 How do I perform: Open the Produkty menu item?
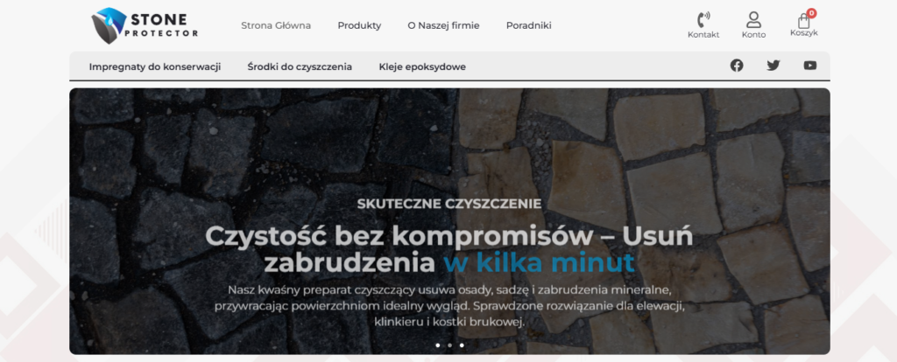(x=359, y=25)
